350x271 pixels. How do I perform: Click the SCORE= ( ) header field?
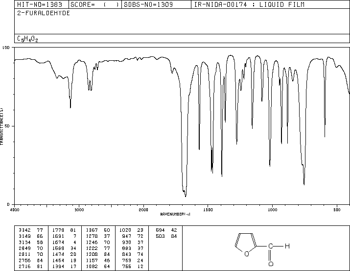tap(95, 4)
